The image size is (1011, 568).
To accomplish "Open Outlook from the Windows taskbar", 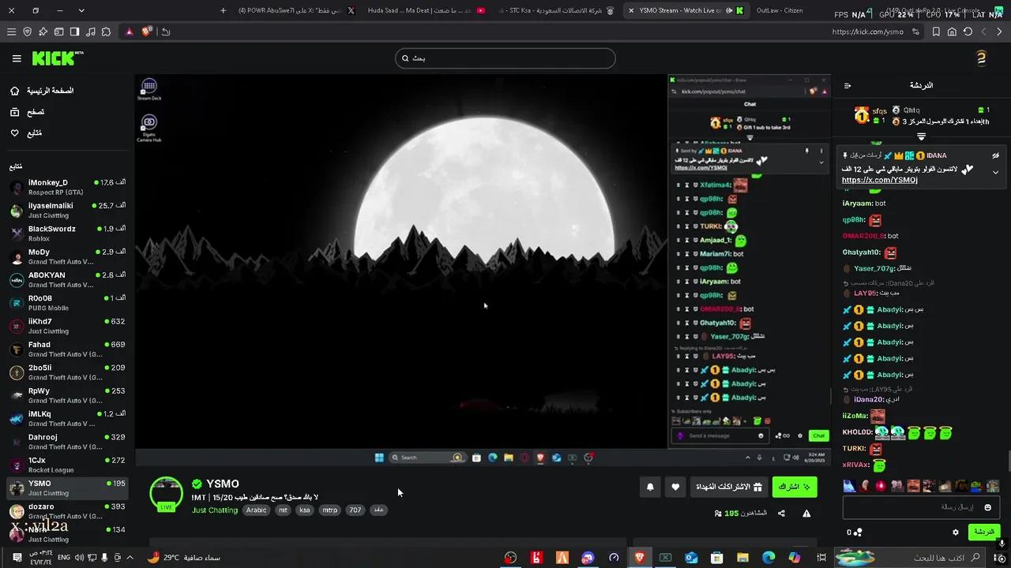I will pos(691,558).
